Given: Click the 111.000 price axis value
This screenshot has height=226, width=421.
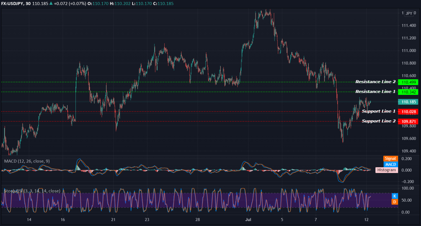Looking at the screenshot, I should point(409,51).
